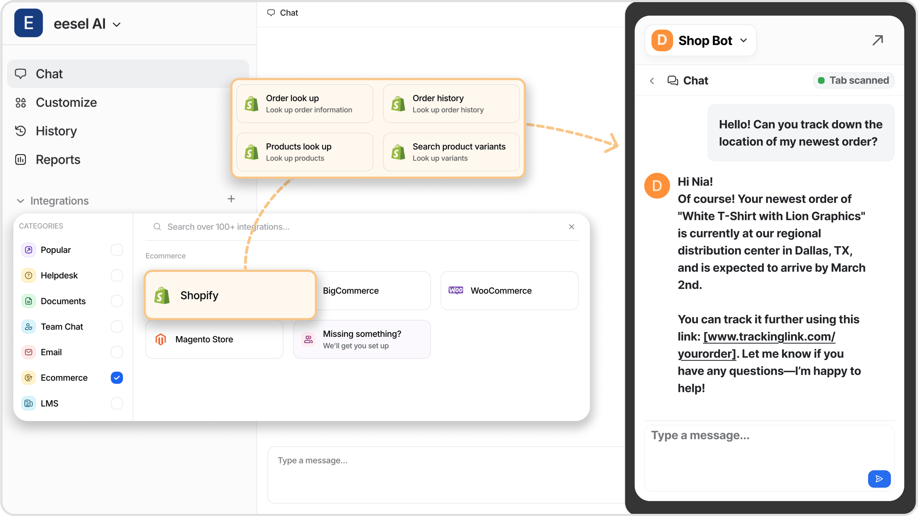The width and height of the screenshot is (918, 516).
Task: Uncheck the Ecommerce category checkbox
Action: [x=117, y=378]
